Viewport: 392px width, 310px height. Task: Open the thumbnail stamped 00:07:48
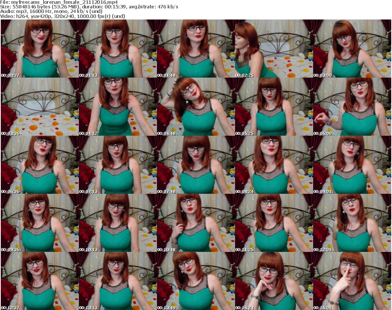196,165
